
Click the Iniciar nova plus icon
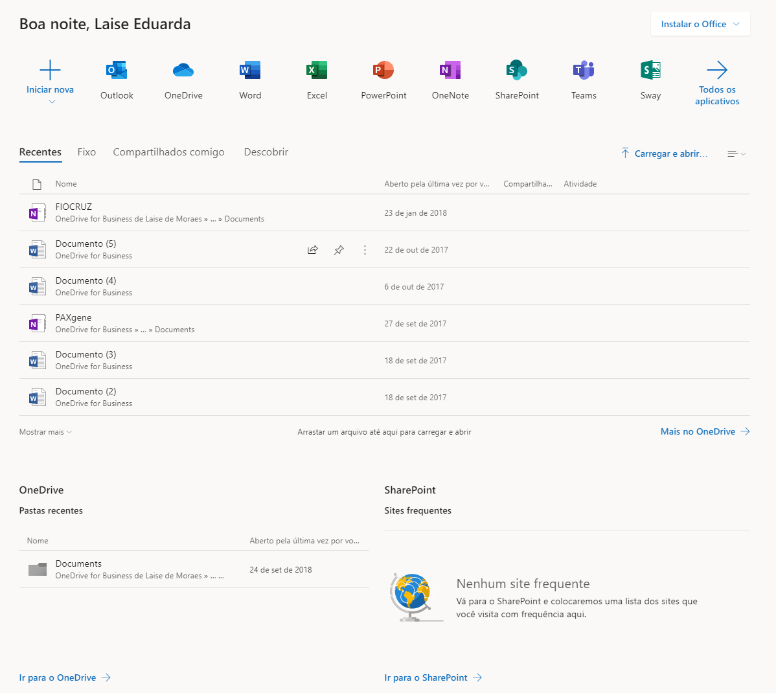[x=50, y=70]
